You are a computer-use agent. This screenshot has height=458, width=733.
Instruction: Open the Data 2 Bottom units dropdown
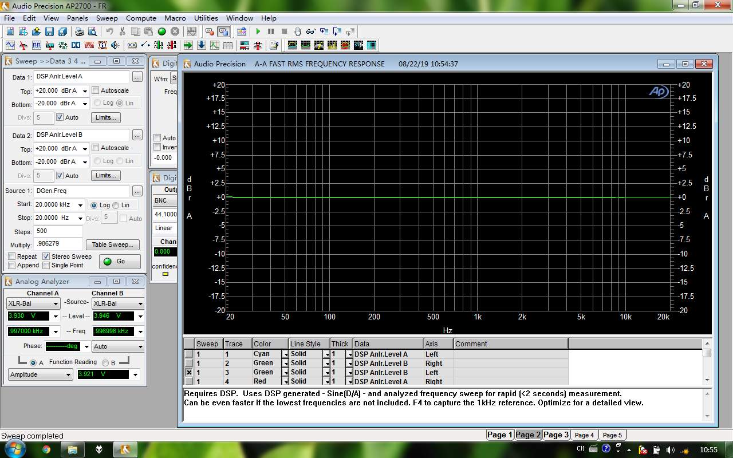pos(85,162)
